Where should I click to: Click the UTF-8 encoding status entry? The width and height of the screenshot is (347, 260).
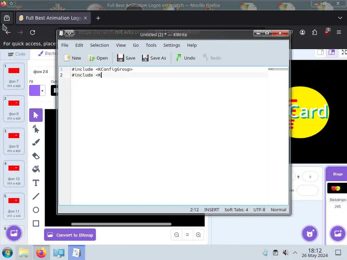[259, 210]
